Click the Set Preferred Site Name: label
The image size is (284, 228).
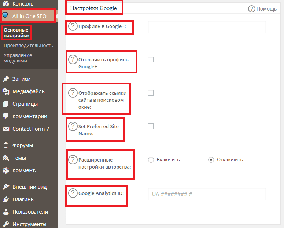point(98,130)
